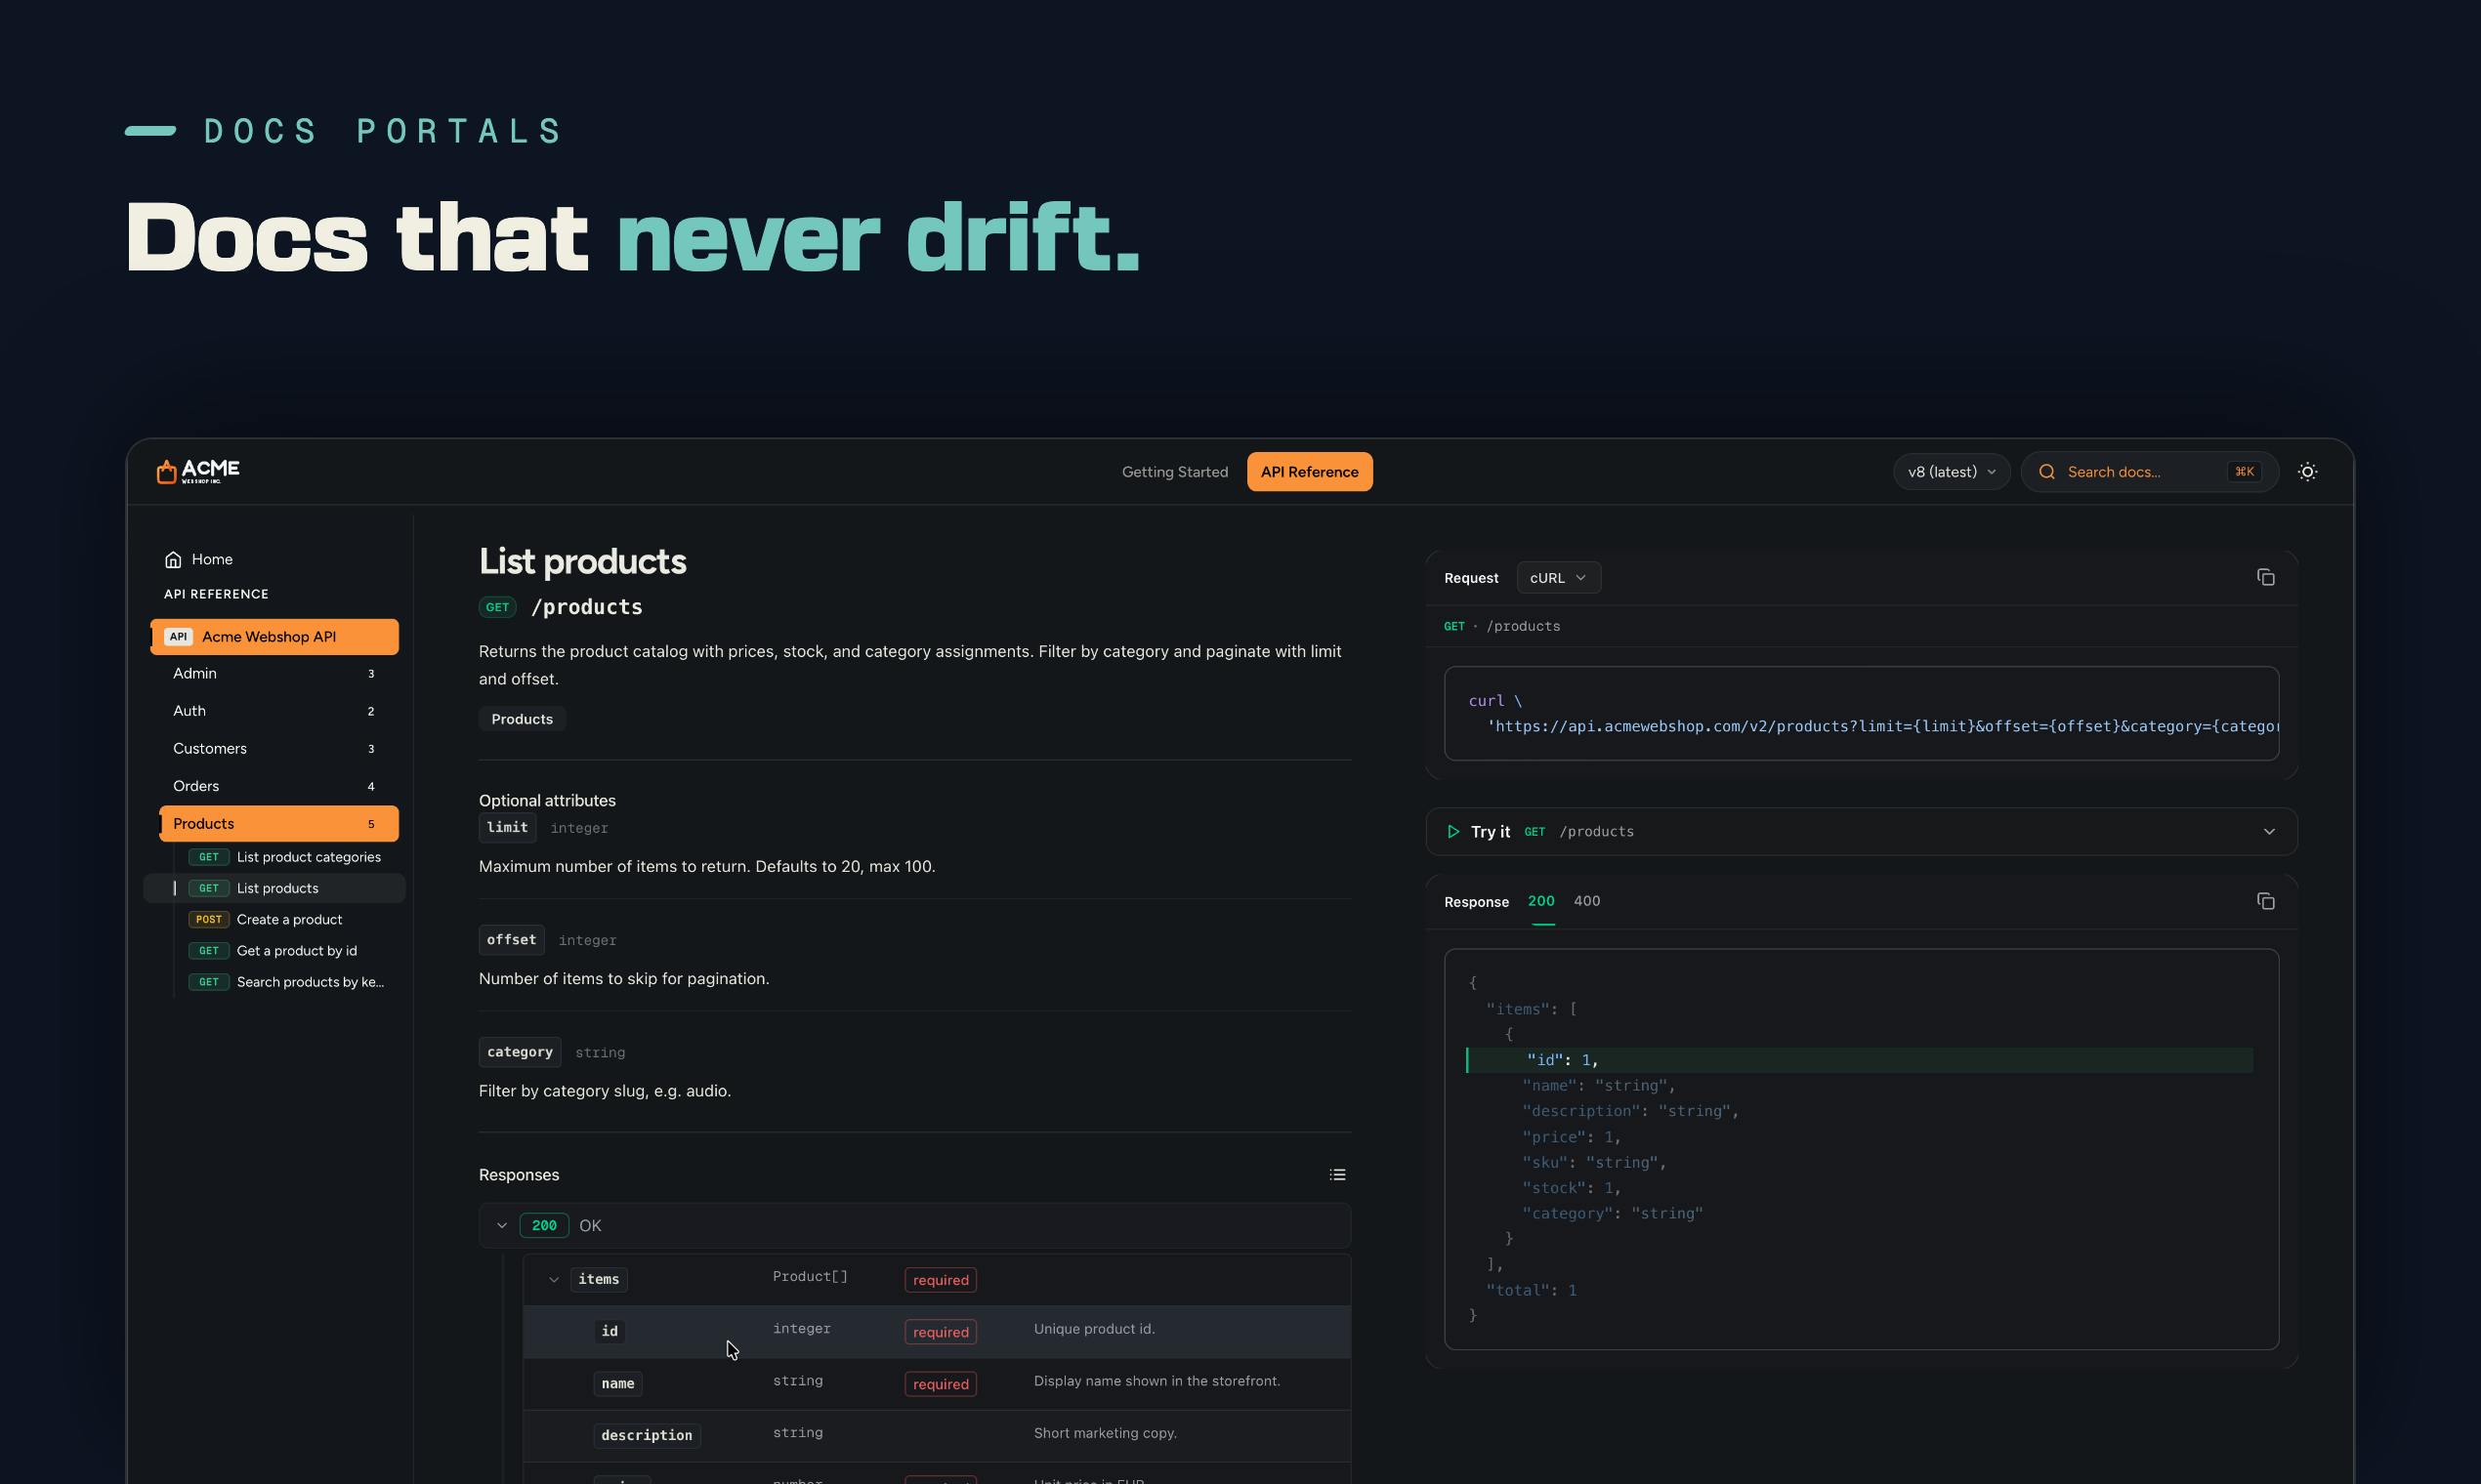The height and width of the screenshot is (1484, 2481).
Task: Select Acme Webshop API in sidebar
Action: coord(275,637)
